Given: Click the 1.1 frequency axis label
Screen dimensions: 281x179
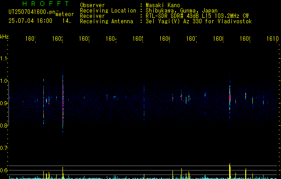Looking at the screenshot, I should click(x=4, y=58).
